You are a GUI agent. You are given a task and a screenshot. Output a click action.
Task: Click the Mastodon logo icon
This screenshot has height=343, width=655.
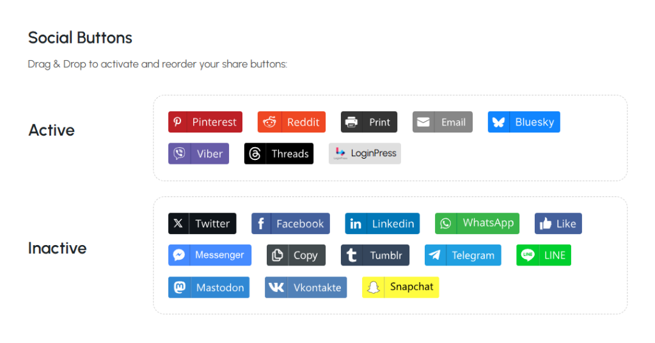179,287
